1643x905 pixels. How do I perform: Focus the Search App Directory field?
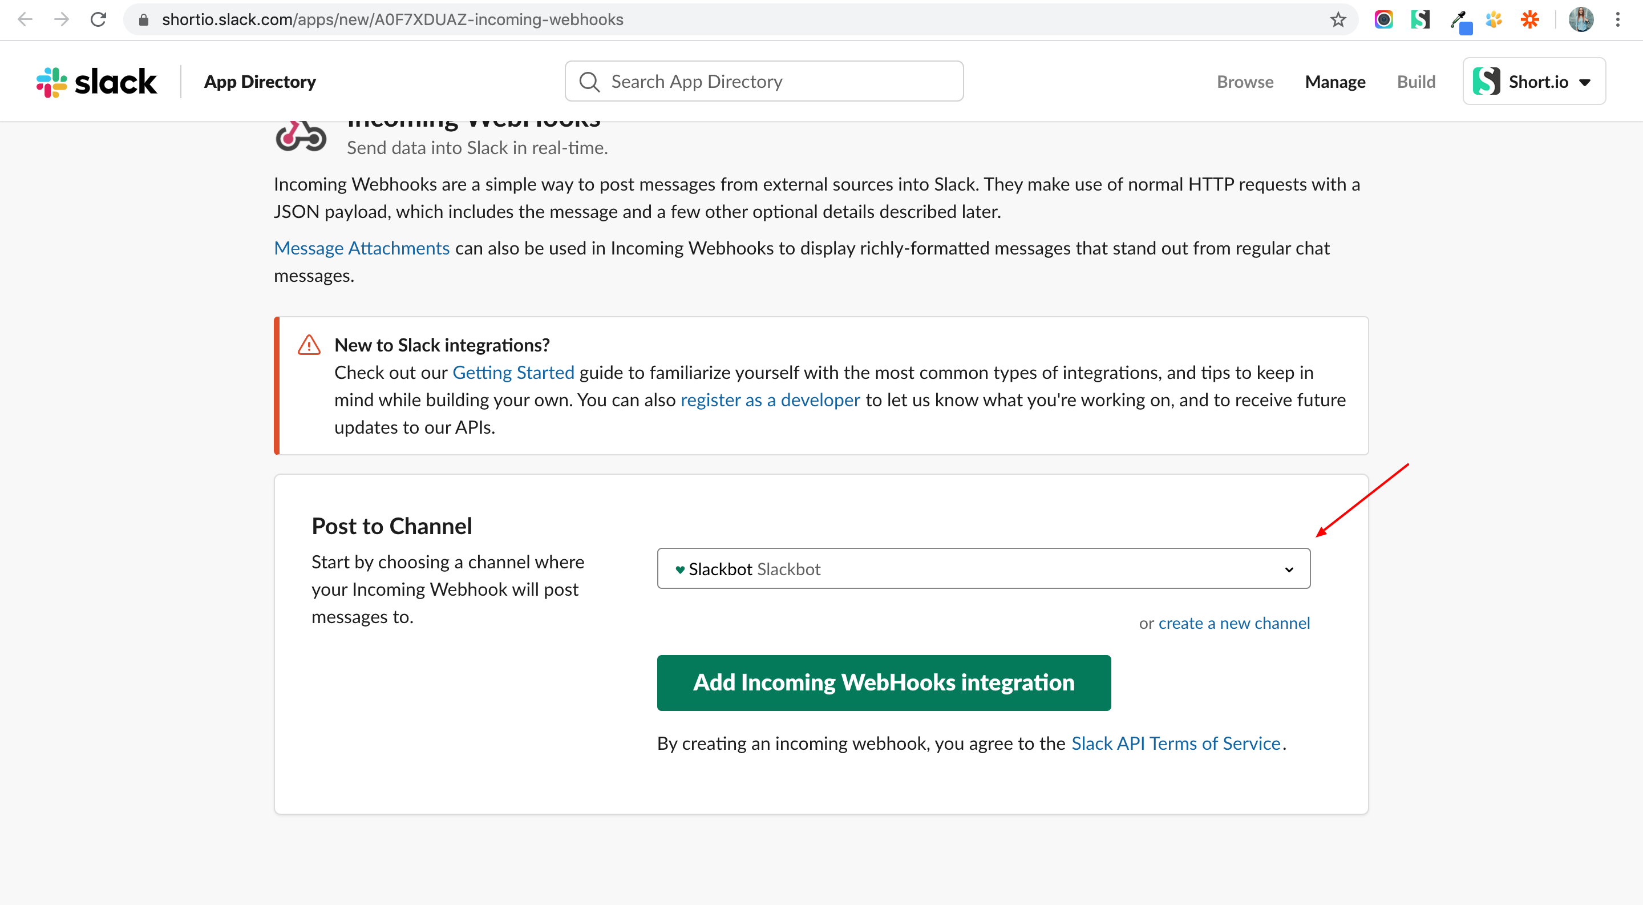tap(763, 82)
